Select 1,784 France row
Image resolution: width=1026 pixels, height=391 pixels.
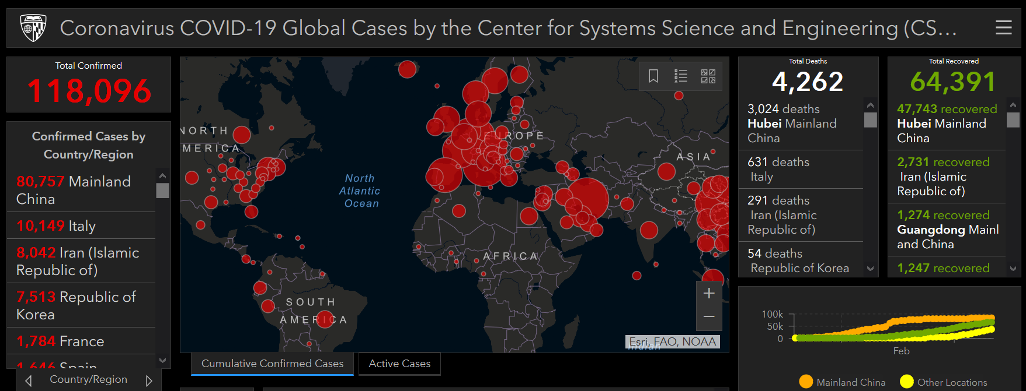[x=81, y=341]
